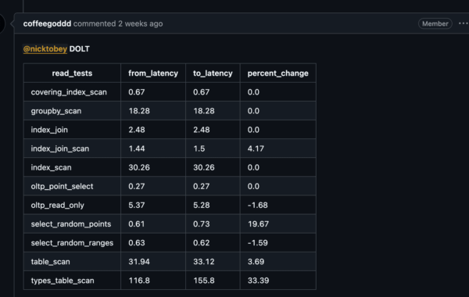
Task: Click the covering_index_scan row name cell
Action: point(72,92)
